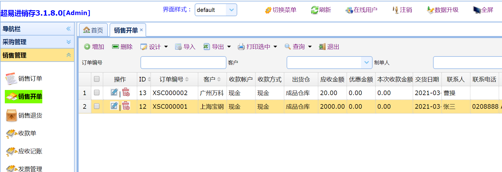Click the delete trash icon for order XSC000001

tap(126, 106)
